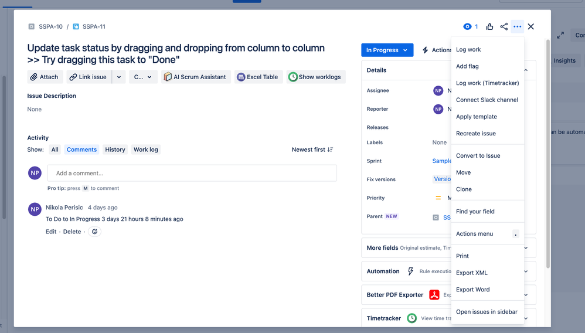Add reaction emoji to the comment
The height and width of the screenshot is (333, 585).
[x=95, y=232]
